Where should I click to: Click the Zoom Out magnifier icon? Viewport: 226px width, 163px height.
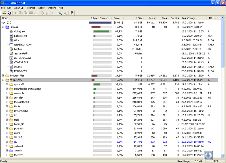(x=65, y=13)
